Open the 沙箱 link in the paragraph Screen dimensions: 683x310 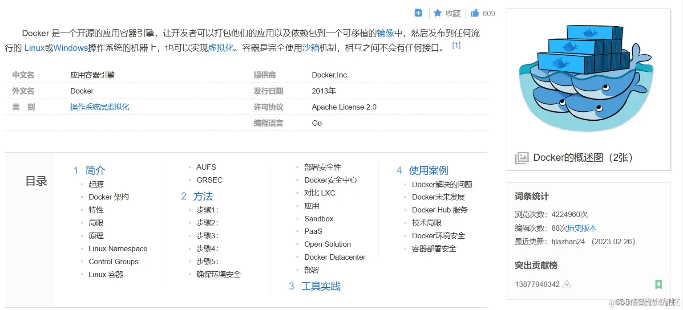point(311,48)
